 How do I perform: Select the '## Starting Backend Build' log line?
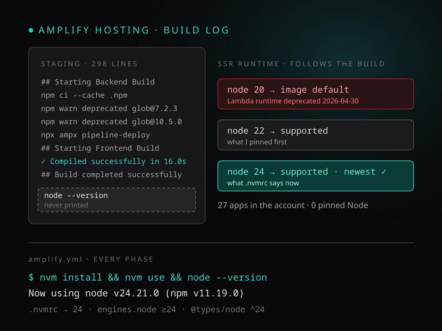[98, 82]
